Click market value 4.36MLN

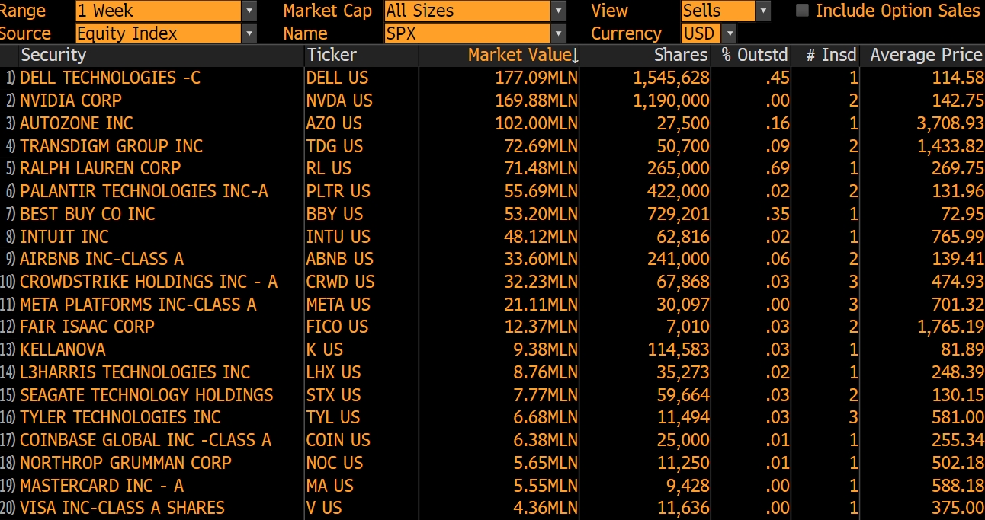(x=547, y=508)
